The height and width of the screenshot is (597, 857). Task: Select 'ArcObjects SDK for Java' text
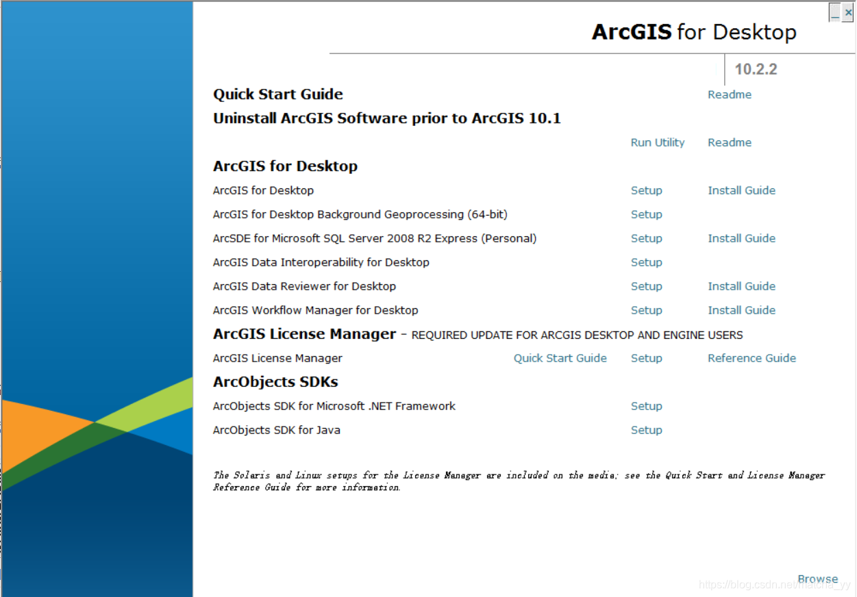point(277,430)
